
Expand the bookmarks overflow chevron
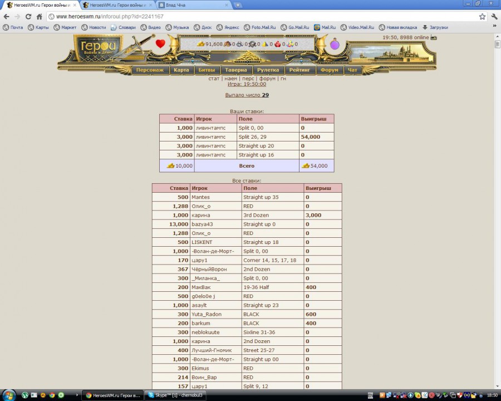[494, 27]
